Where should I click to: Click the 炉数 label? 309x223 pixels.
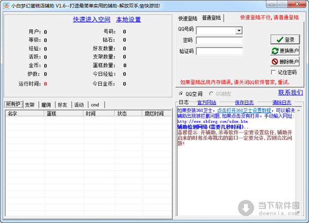pyautogui.click(x=33, y=74)
